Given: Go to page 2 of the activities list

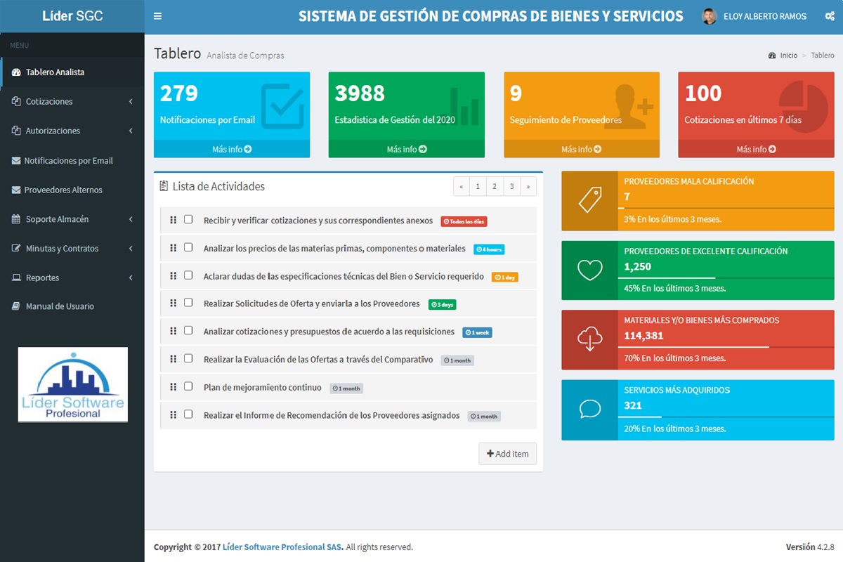Looking at the screenshot, I should (x=495, y=186).
